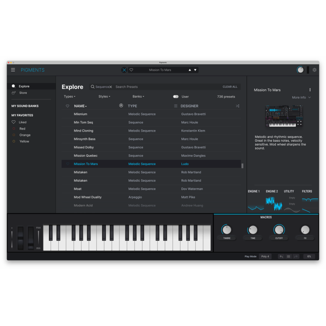Open the column list options icon

[176, 106]
